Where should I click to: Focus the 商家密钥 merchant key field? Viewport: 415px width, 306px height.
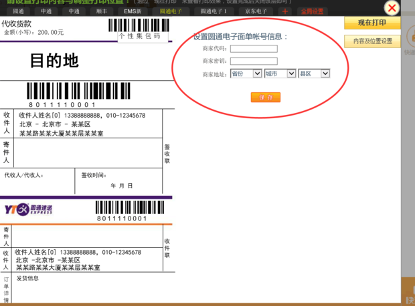tap(254, 61)
